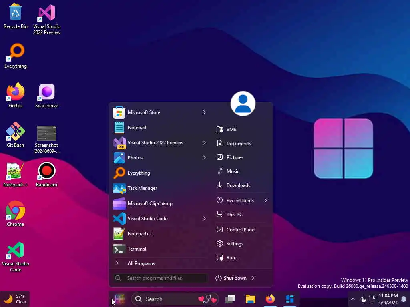Expand Microsoft Store jump list arrow
The image size is (410, 307).
click(204, 112)
